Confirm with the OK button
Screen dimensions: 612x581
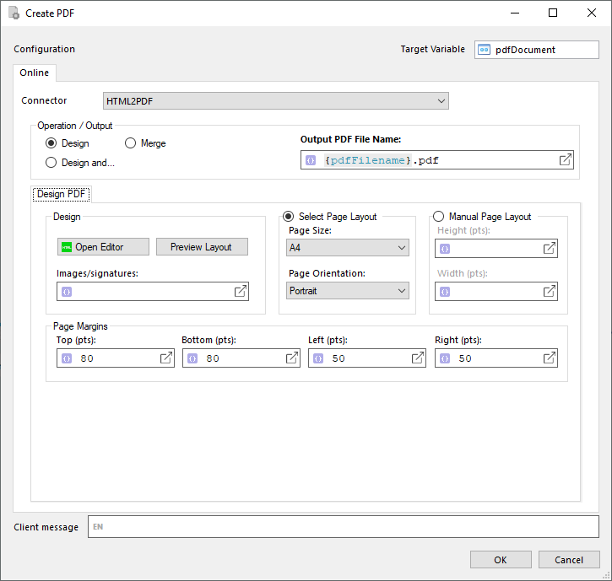click(501, 560)
